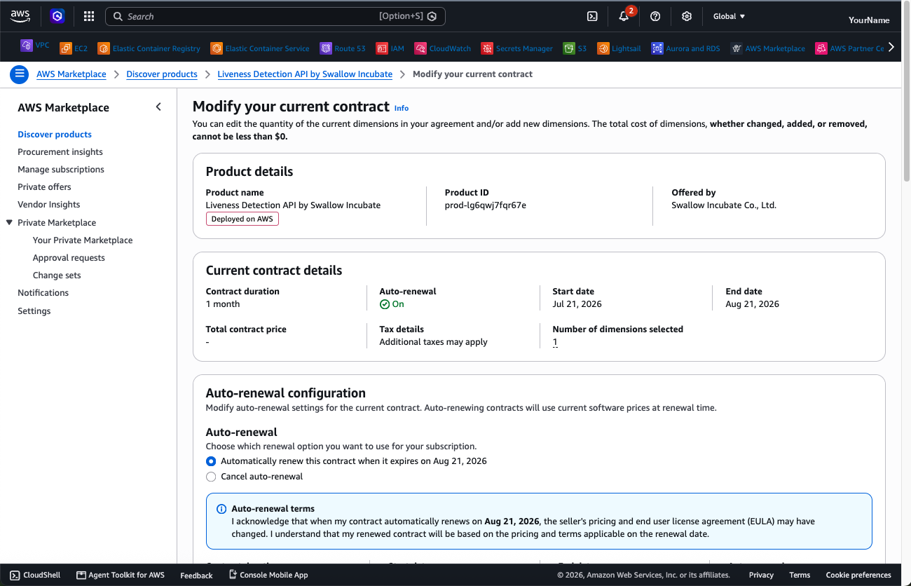911x586 pixels.
Task: Collapse the AWS Marketplace side panel
Action: pyautogui.click(x=158, y=107)
